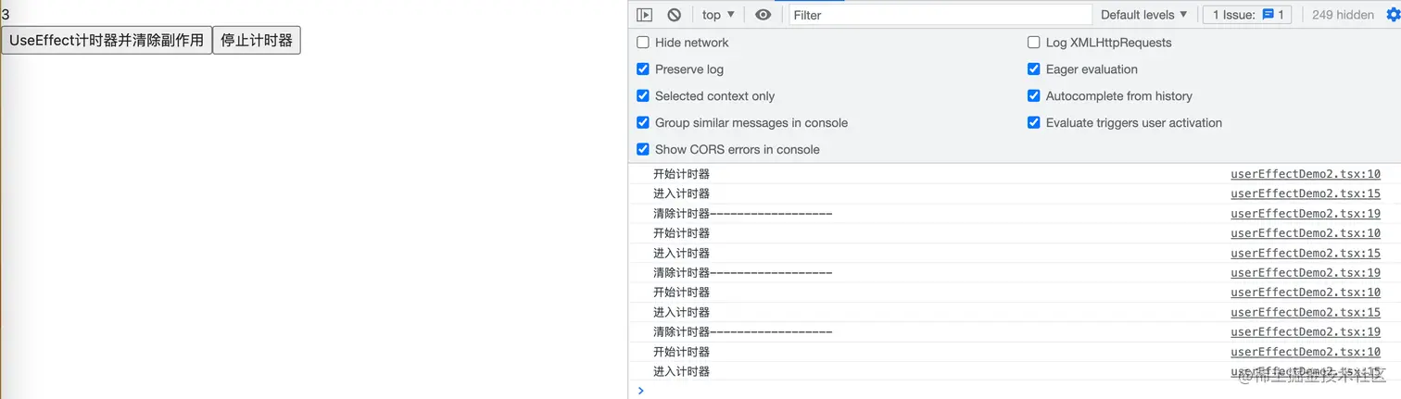Uncheck Autocomplete from history

tap(1034, 96)
